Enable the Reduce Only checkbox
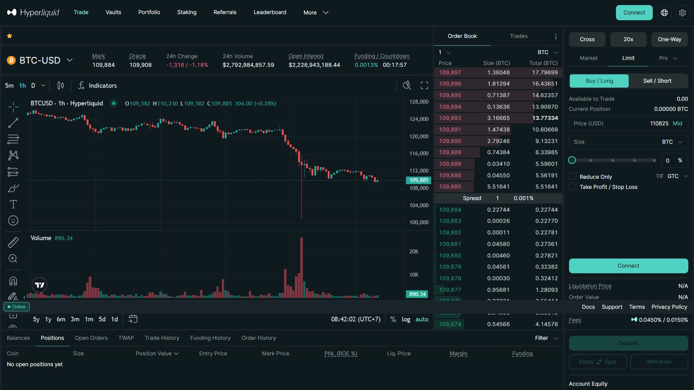This screenshot has width=694, height=390. coord(573,176)
